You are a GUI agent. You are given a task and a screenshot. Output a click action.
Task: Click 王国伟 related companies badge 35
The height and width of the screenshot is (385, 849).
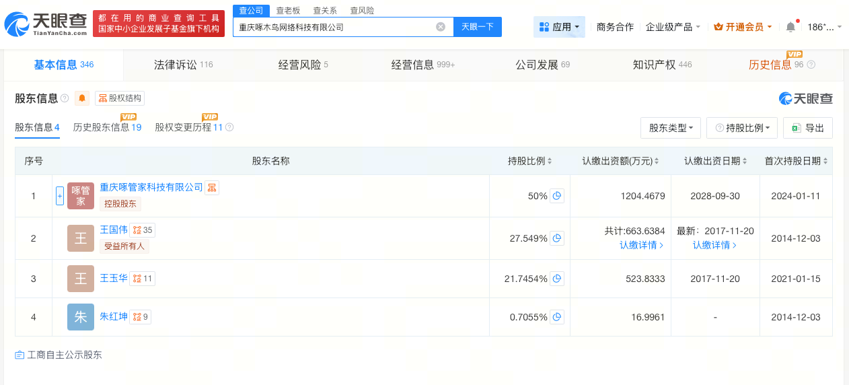[143, 230]
